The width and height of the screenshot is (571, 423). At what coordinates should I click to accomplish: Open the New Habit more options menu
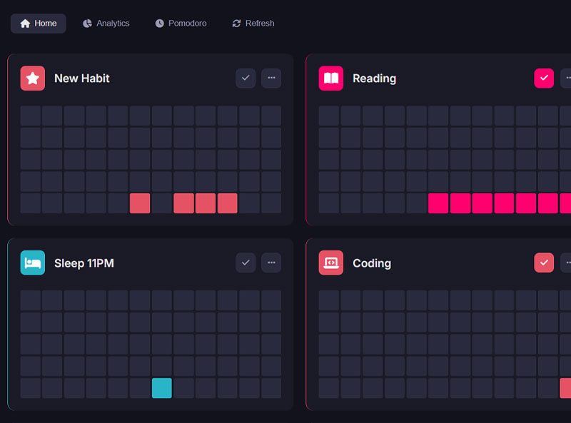pyautogui.click(x=271, y=78)
